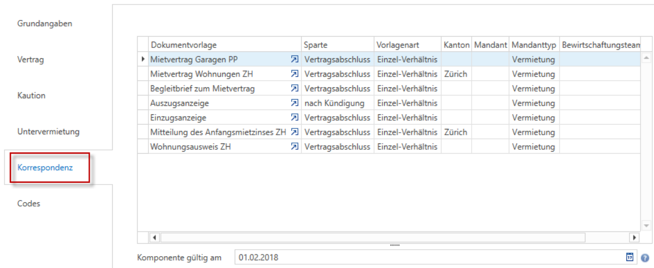This screenshot has height=268, width=654.
Task: Open link icon for Mietvertrag Wohnungen ZH
Action: click(x=294, y=74)
